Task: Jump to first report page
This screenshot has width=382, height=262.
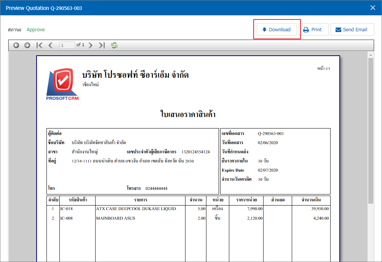Action: tap(39, 45)
